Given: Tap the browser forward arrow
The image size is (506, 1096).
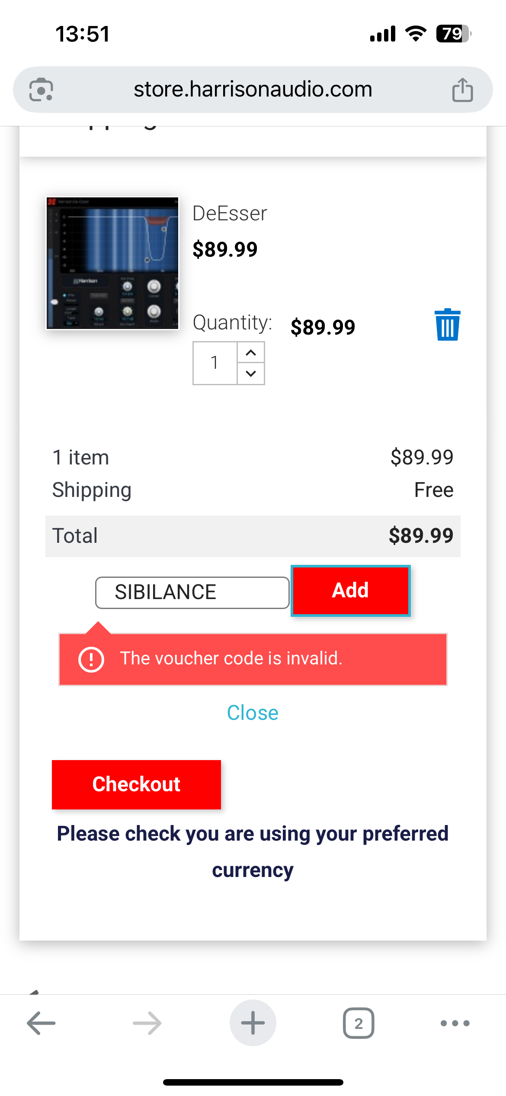Looking at the screenshot, I should 147,1023.
